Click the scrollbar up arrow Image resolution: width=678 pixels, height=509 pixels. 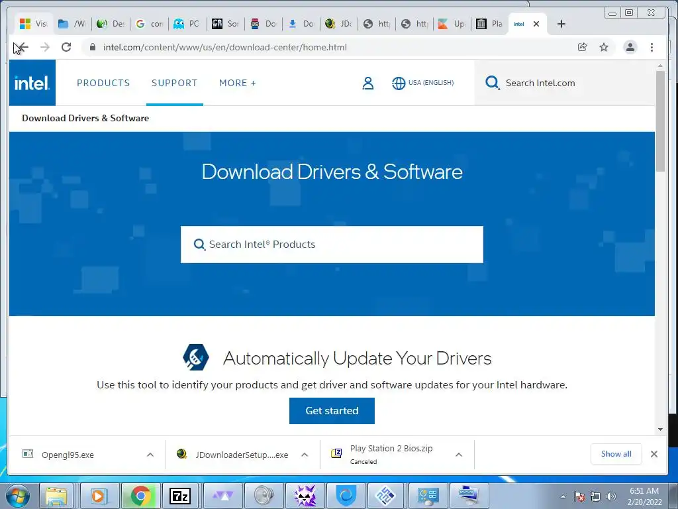[x=660, y=66]
